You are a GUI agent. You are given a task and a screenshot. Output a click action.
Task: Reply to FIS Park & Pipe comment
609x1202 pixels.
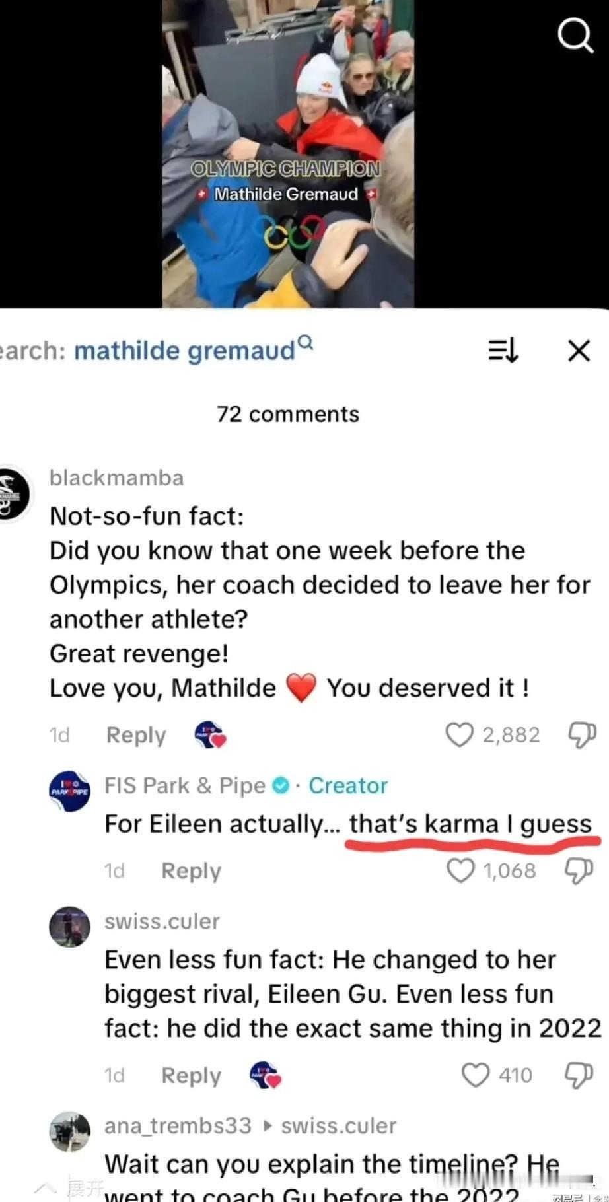point(191,871)
